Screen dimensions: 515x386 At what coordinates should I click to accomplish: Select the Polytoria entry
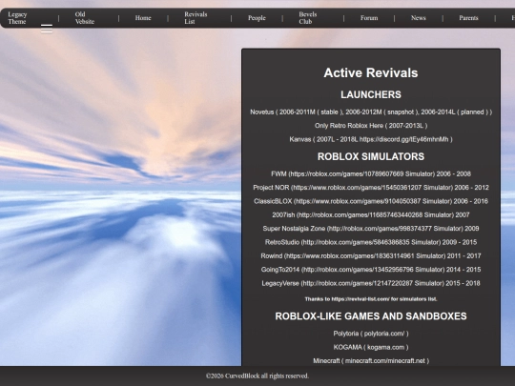(371, 334)
